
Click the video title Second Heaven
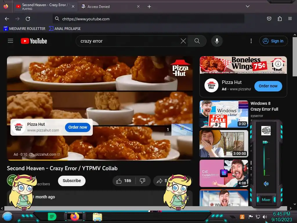click(62, 168)
